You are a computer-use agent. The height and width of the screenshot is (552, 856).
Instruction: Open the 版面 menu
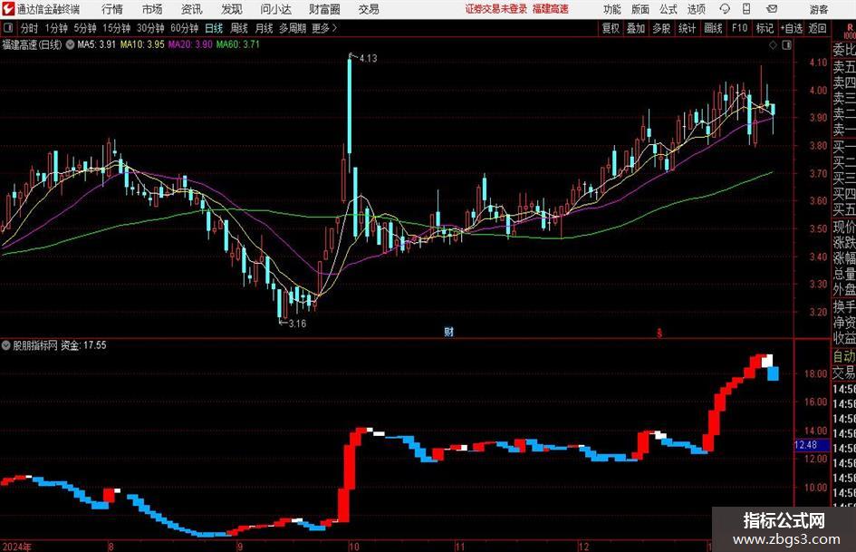point(640,9)
